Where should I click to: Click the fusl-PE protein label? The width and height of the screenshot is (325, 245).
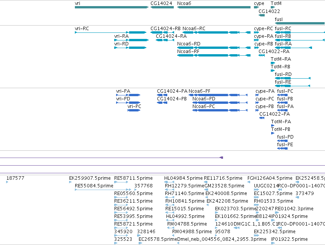285,145
